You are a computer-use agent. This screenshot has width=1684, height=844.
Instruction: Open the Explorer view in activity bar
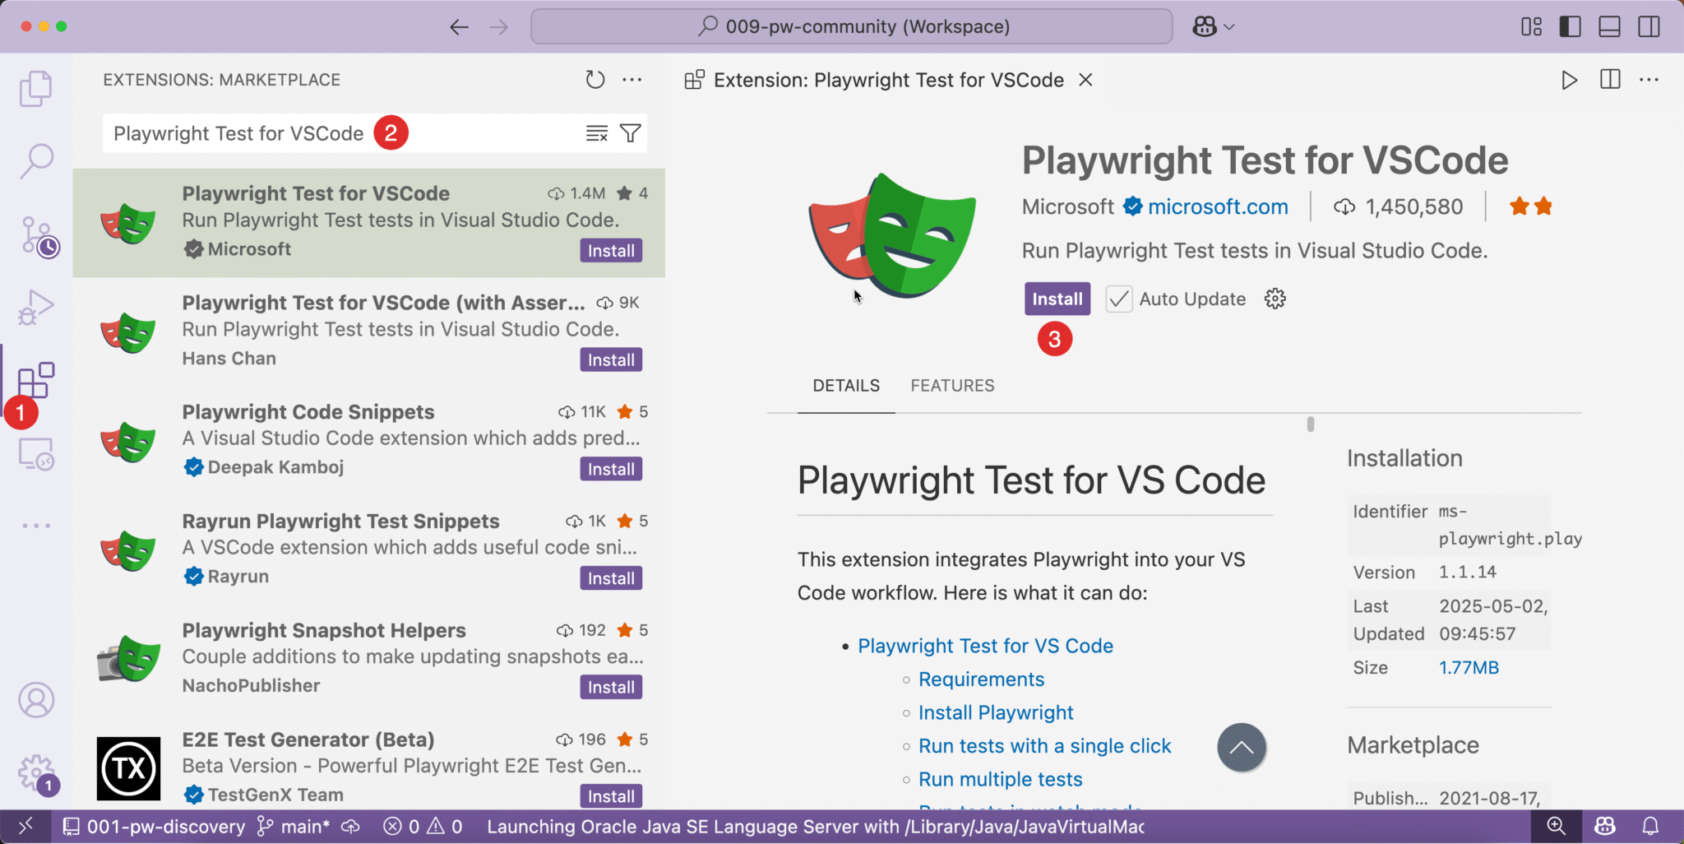[35, 89]
